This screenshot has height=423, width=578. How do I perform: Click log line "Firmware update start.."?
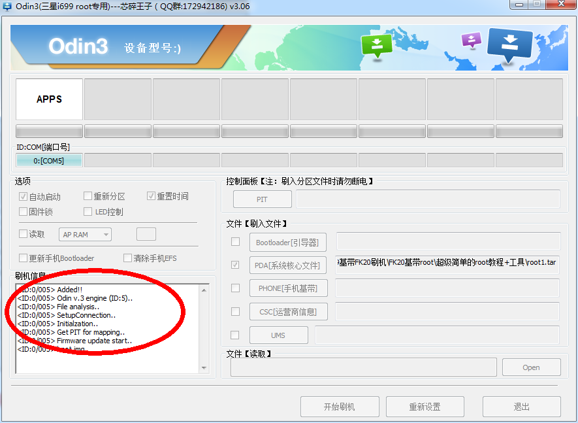[75, 341]
